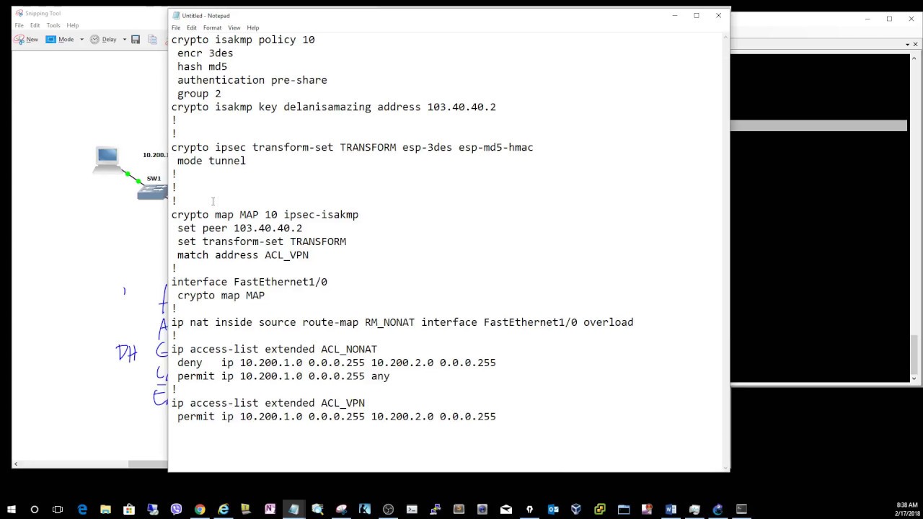Open the Windows Start menu

point(12,510)
